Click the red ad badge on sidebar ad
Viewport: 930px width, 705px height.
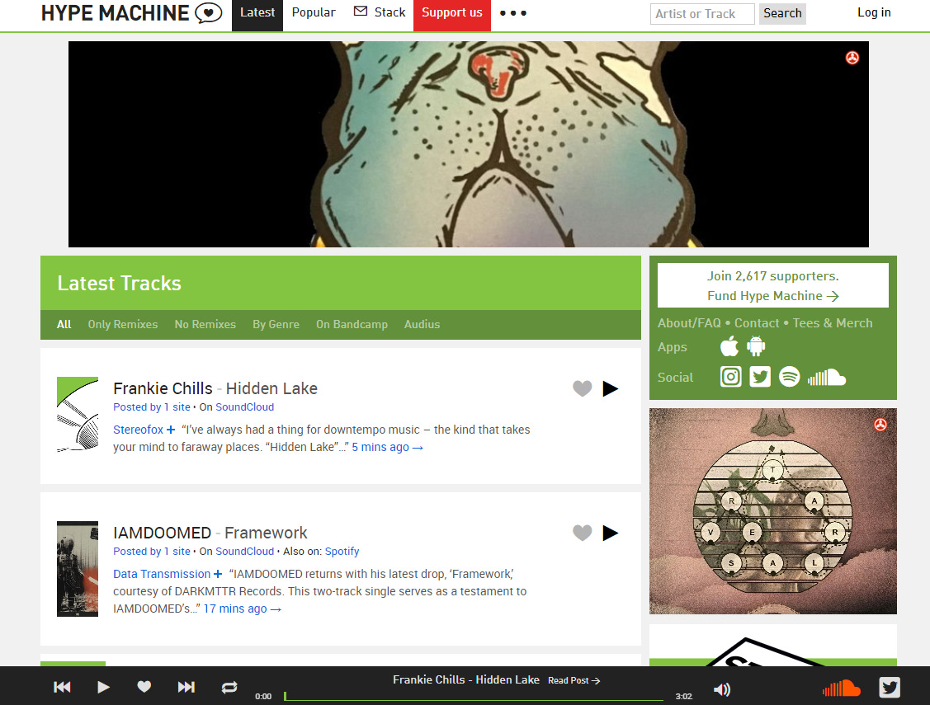(880, 425)
